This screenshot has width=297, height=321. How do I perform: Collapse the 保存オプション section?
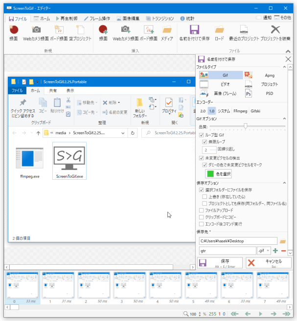coord(284,183)
